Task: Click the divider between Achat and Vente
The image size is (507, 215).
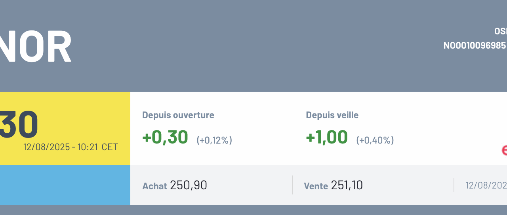Action: pos(292,185)
